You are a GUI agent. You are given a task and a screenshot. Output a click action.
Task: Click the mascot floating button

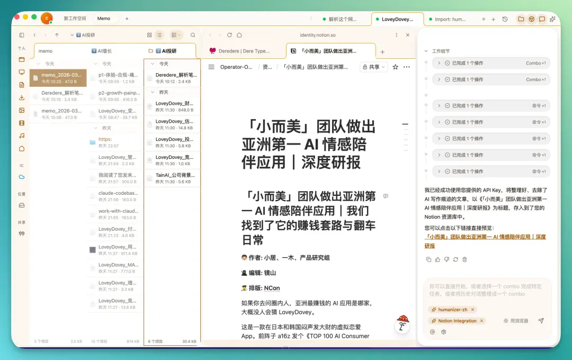(x=403, y=324)
